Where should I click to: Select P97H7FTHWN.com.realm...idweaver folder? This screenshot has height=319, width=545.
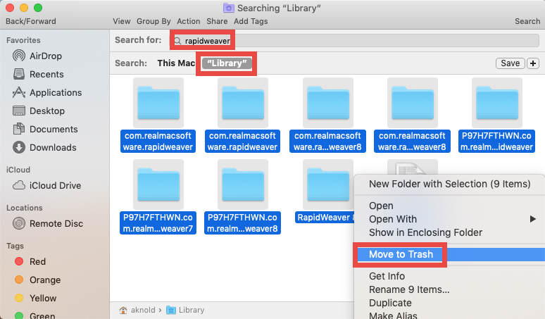point(496,115)
